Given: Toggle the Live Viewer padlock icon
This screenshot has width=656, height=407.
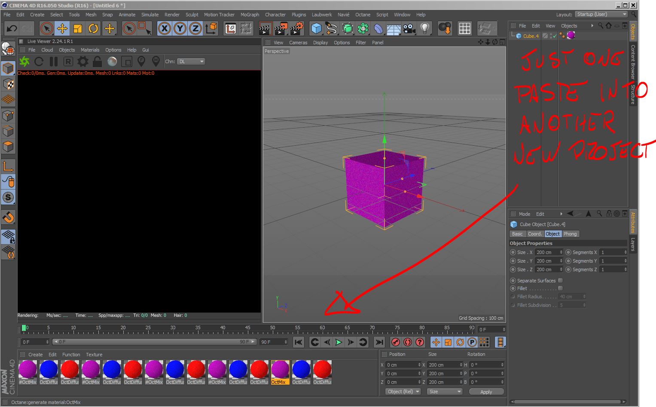Looking at the screenshot, I should tap(98, 61).
